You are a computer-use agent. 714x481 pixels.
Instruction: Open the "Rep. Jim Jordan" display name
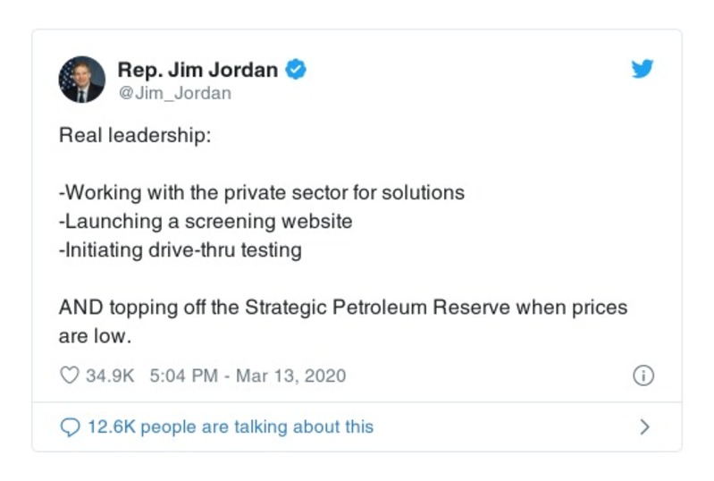tap(197, 70)
